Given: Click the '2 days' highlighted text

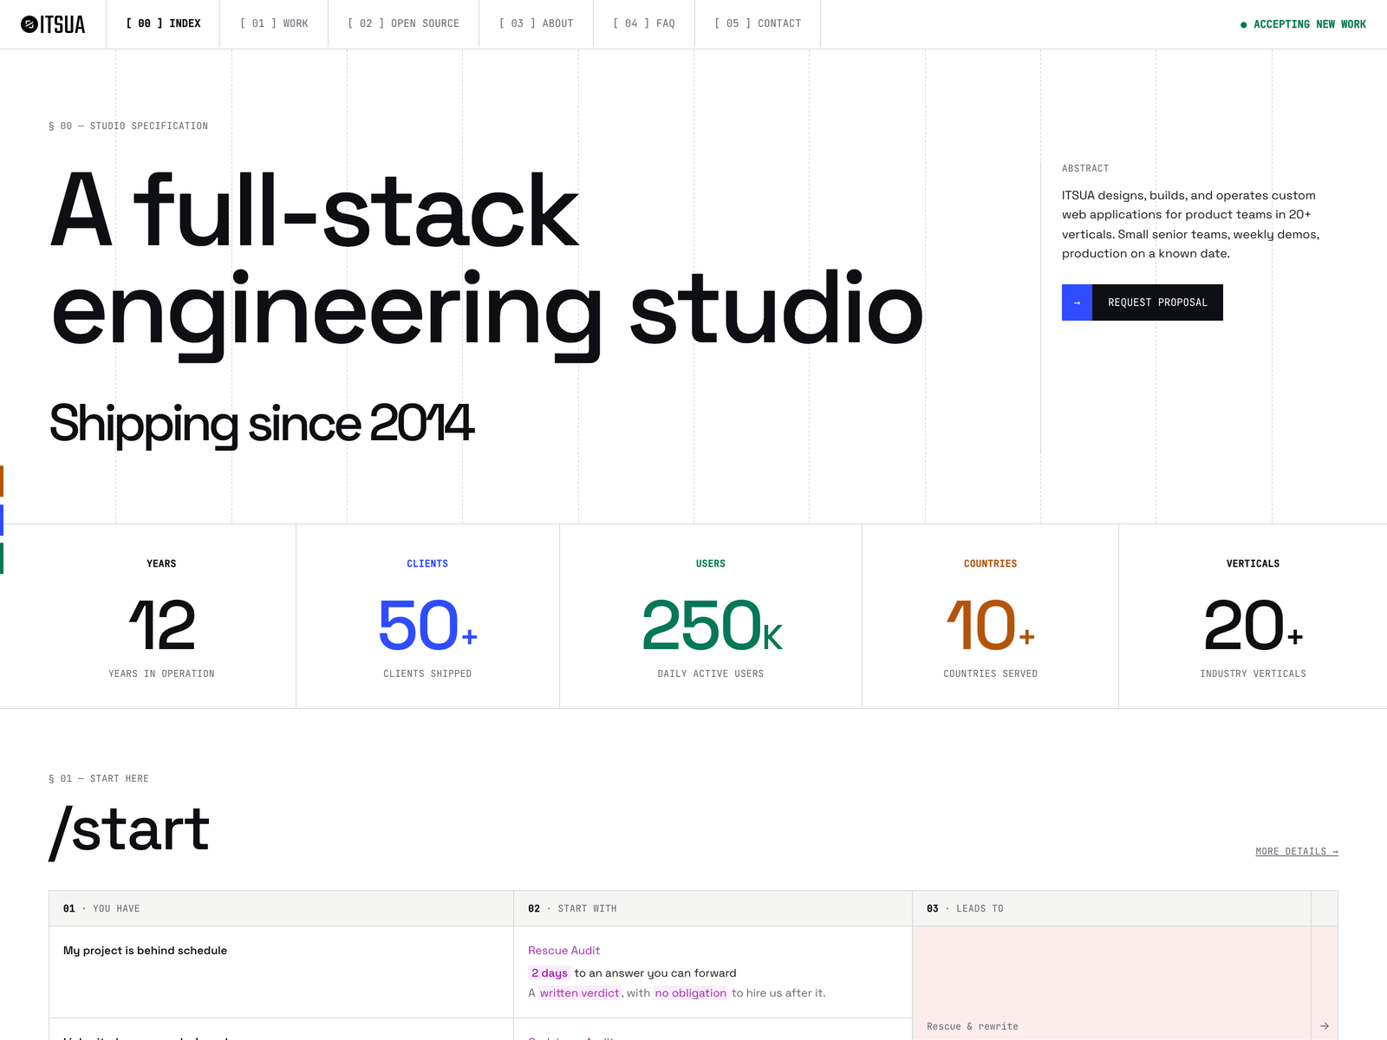Looking at the screenshot, I should click(550, 973).
